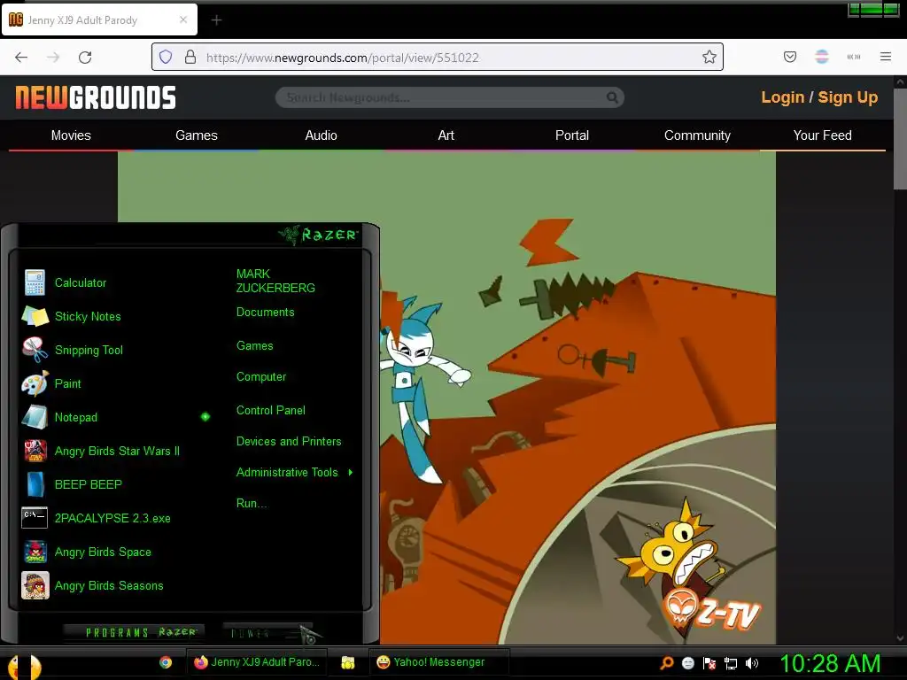Save page to Pocket

pyautogui.click(x=789, y=57)
